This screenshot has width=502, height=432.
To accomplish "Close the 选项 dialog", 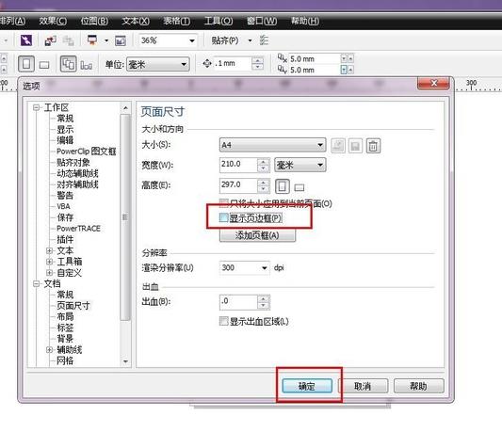I will click(x=434, y=83).
